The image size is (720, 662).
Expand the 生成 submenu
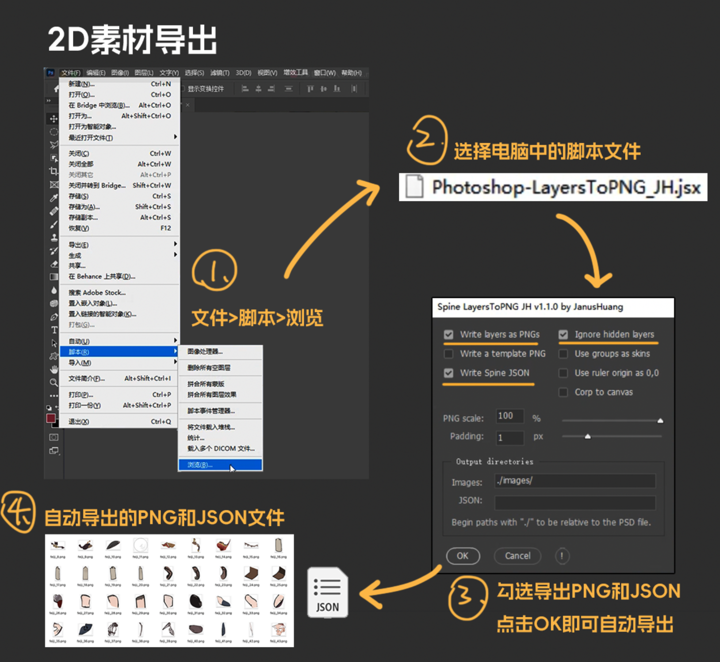point(119,255)
